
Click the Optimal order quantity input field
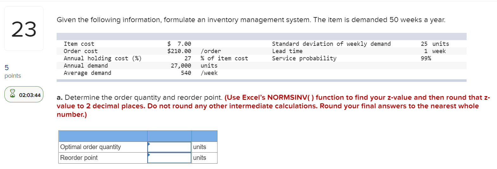[x=169, y=147]
